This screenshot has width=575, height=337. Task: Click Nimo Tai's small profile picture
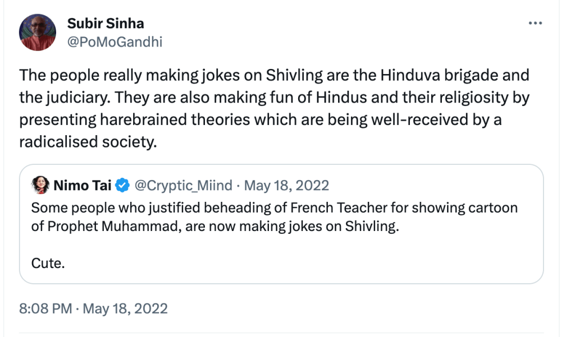click(x=40, y=184)
